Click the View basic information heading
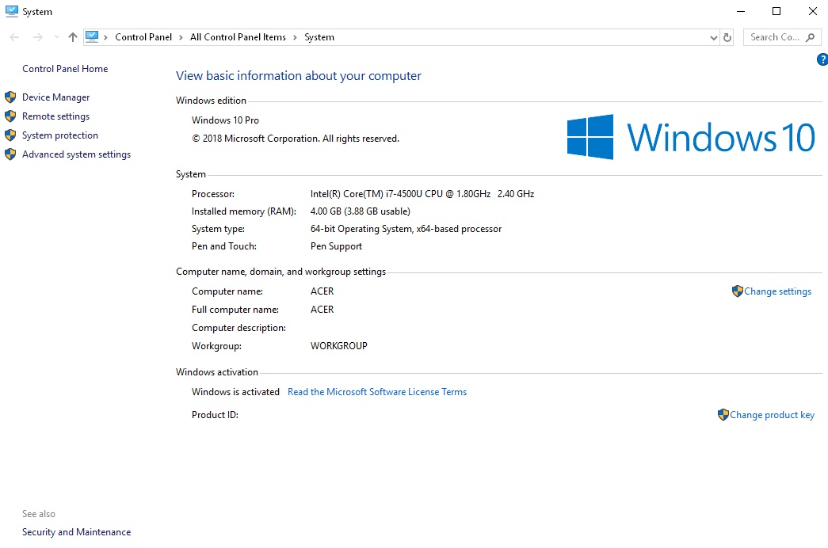This screenshot has height=548, width=828. pyautogui.click(x=299, y=75)
